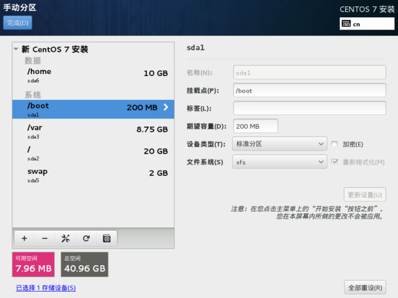Click the empty 标签(L) label field
Viewport: 398px width, 298px height.
[309, 108]
